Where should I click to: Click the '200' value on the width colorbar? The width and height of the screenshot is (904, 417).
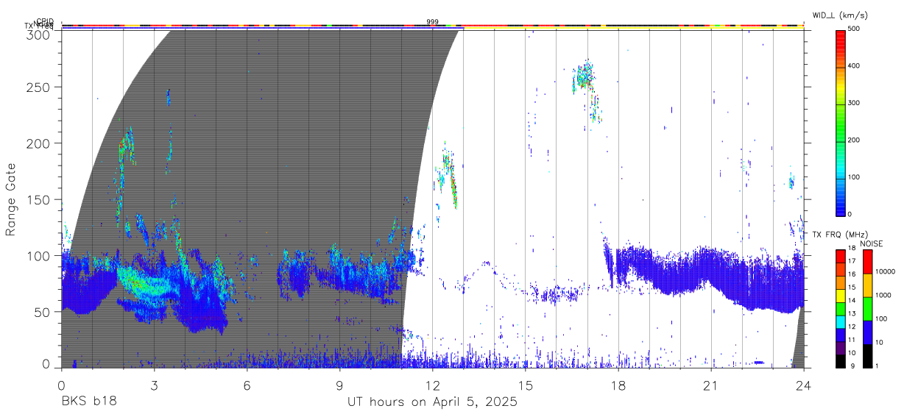(x=854, y=140)
